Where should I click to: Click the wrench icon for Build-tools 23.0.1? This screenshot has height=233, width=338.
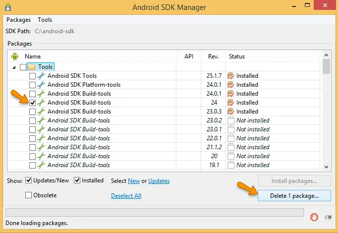tap(41, 129)
